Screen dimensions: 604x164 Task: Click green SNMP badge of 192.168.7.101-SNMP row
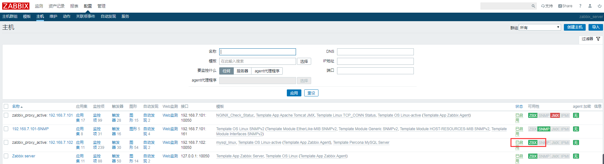point(544,129)
